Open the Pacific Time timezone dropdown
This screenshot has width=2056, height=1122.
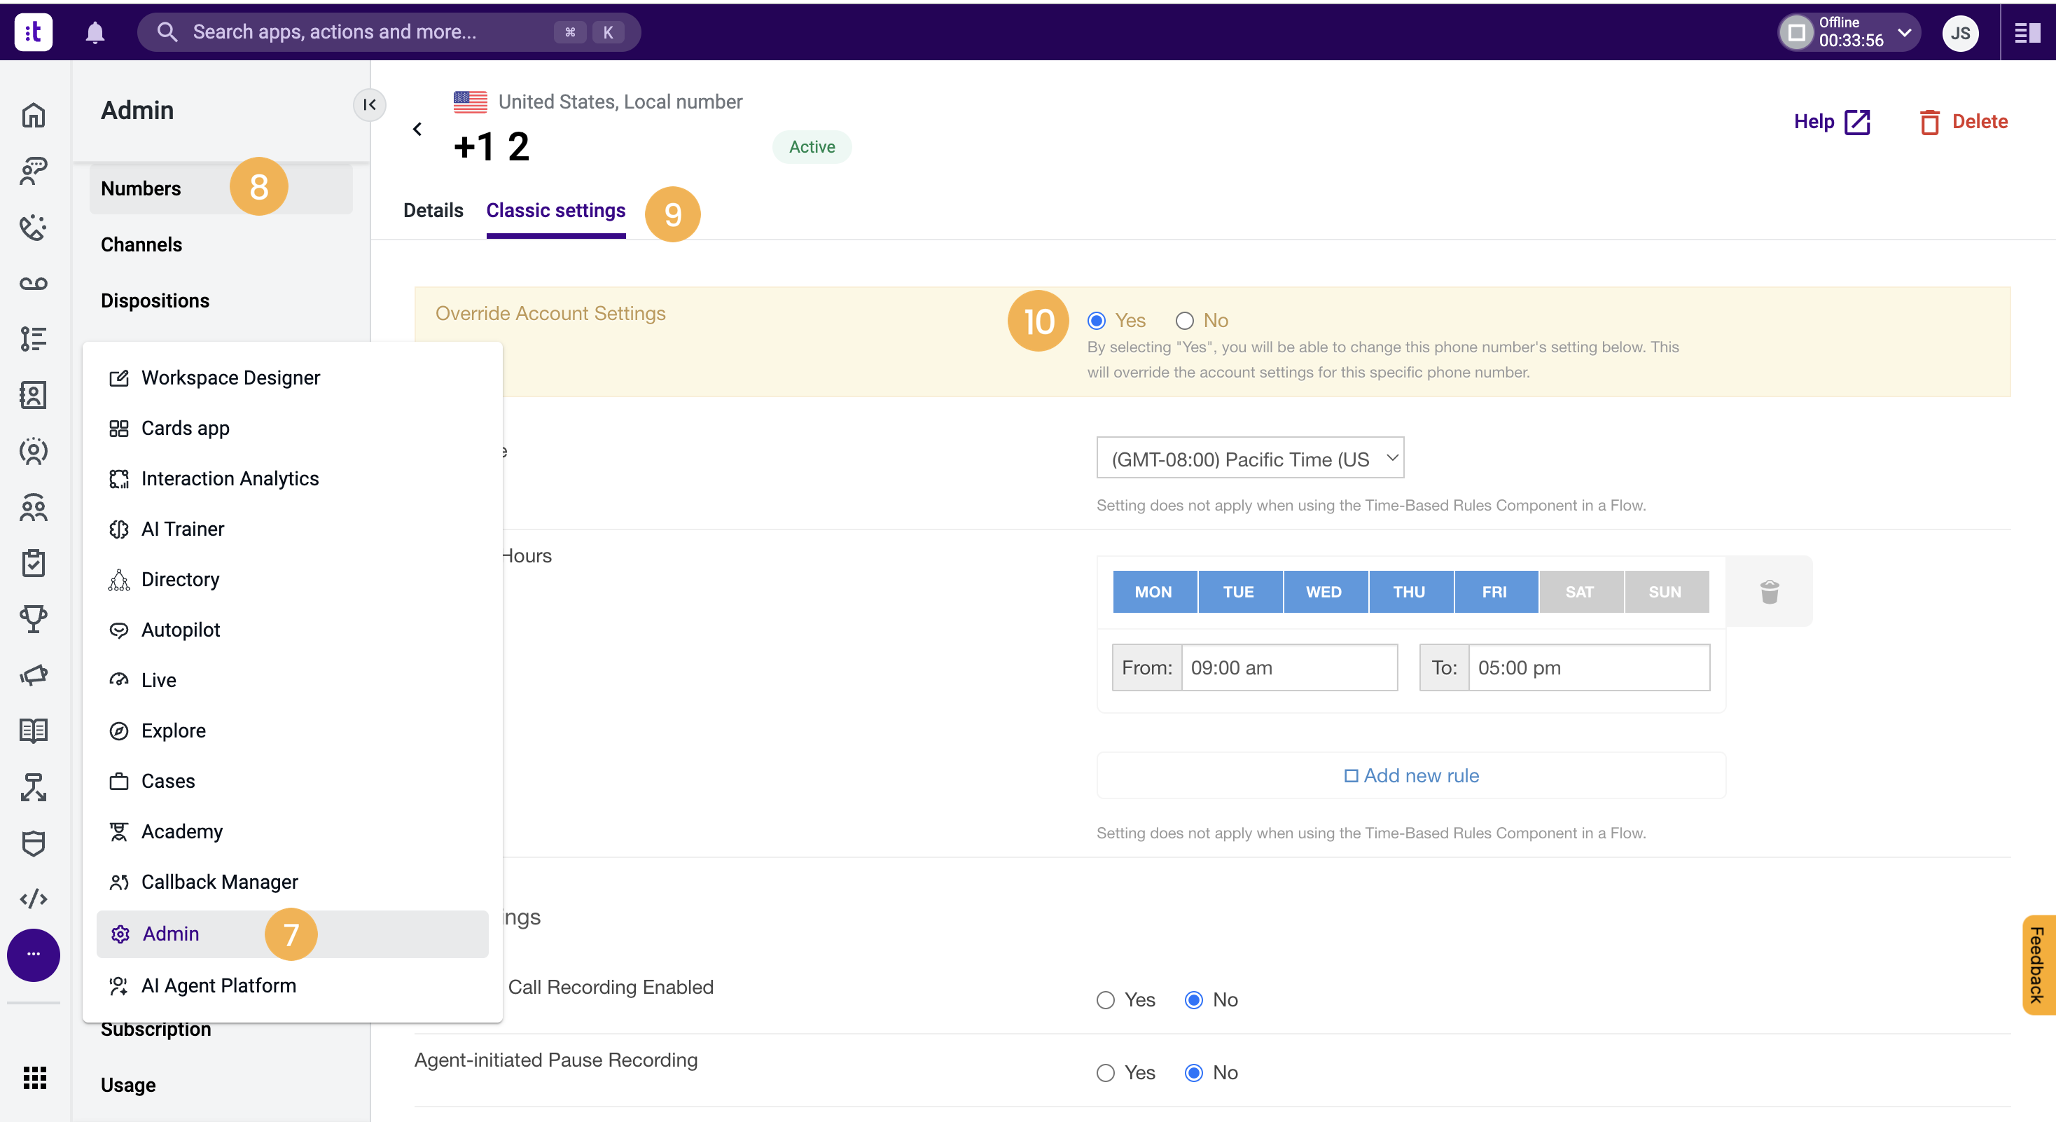(1250, 458)
